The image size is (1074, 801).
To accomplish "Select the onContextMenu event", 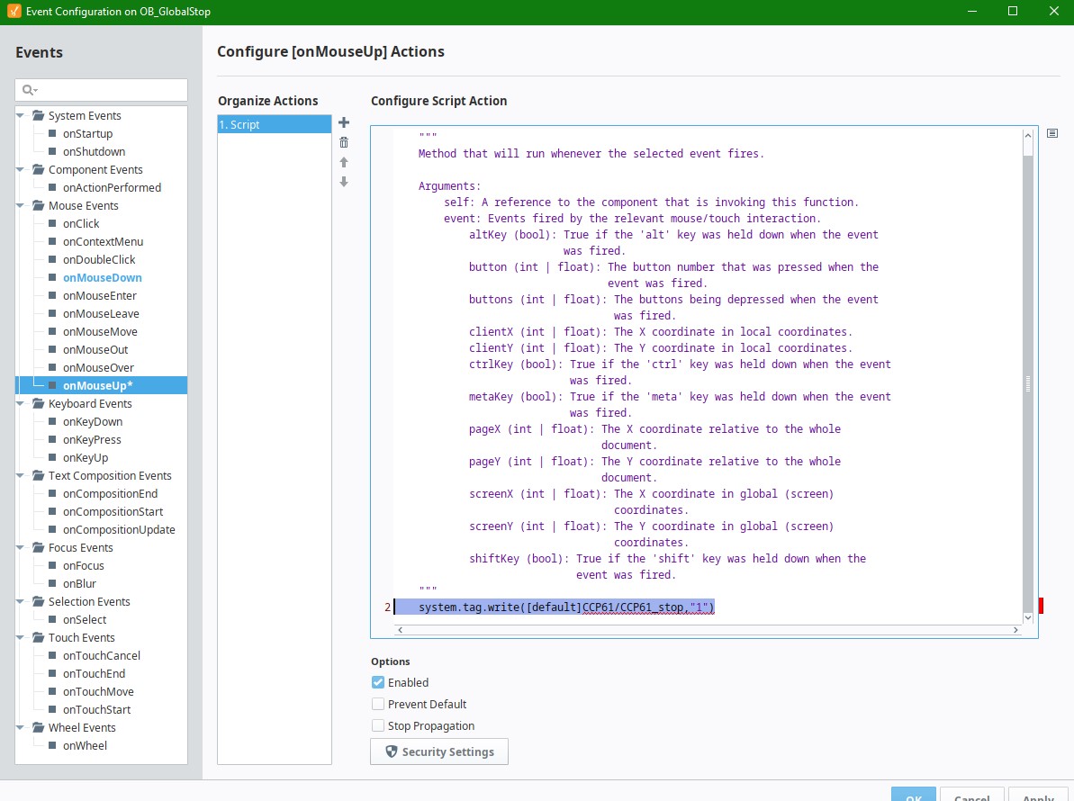I will (x=103, y=242).
